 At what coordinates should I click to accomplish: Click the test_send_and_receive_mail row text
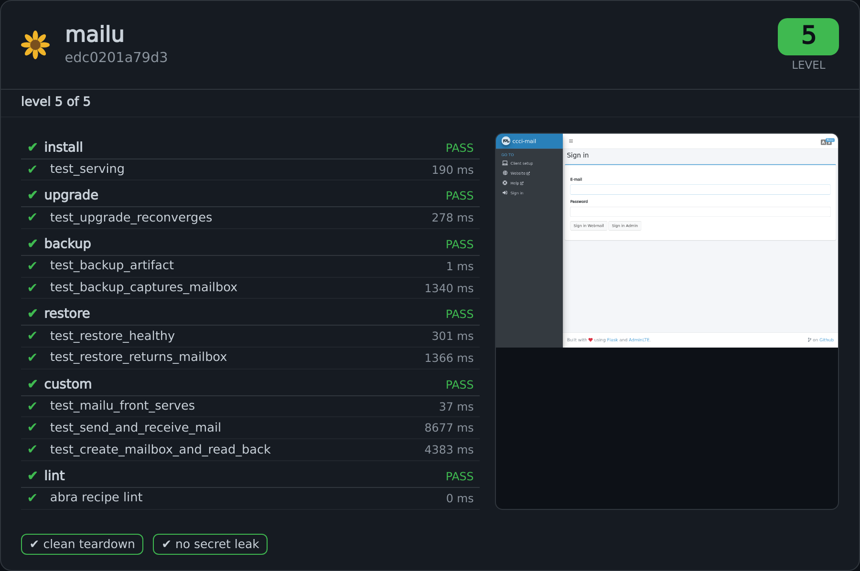pyautogui.click(x=135, y=428)
